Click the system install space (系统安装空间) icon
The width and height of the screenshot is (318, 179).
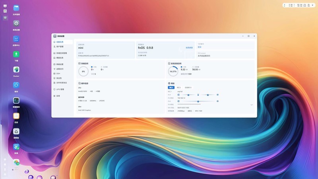coord(169,64)
